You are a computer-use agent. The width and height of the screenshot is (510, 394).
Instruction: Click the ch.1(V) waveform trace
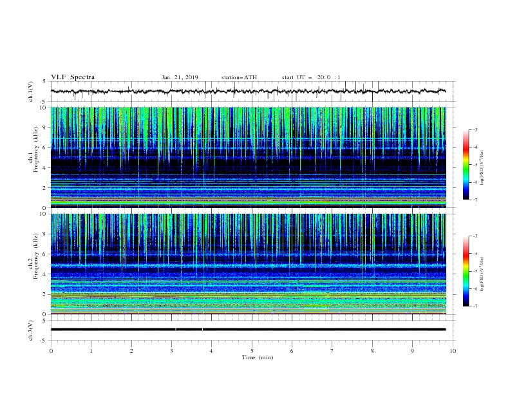click(248, 91)
